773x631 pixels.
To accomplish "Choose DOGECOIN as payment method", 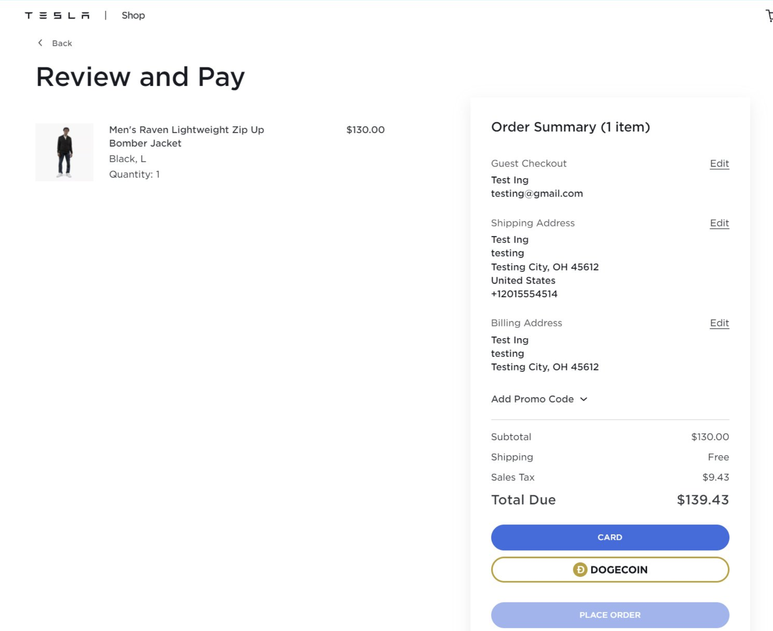I will 610,569.
